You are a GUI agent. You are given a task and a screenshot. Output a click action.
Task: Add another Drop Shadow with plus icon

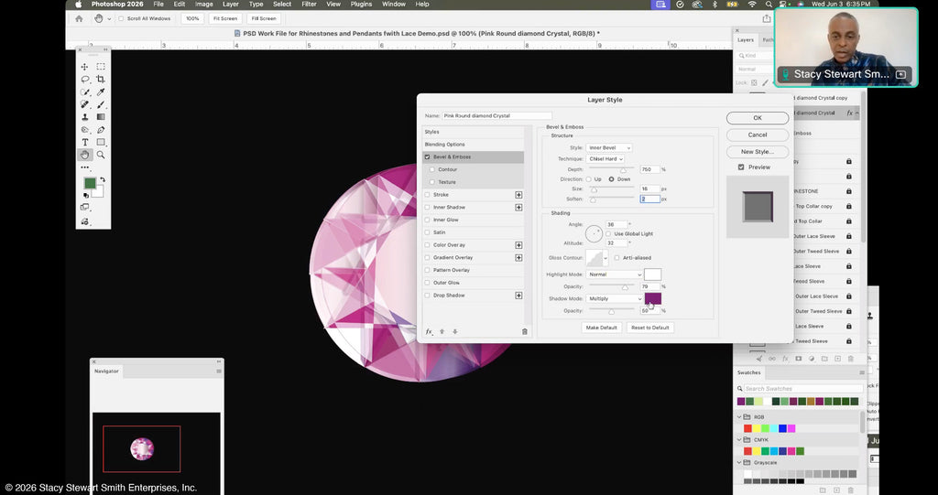[x=518, y=296]
